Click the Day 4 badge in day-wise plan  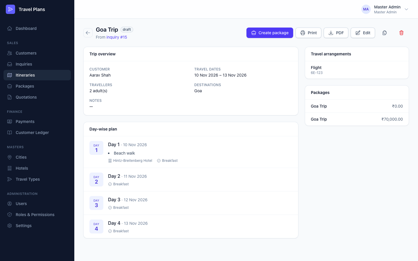(x=96, y=226)
